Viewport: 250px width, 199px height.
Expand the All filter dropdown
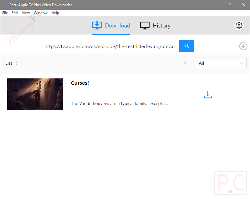[221, 63]
